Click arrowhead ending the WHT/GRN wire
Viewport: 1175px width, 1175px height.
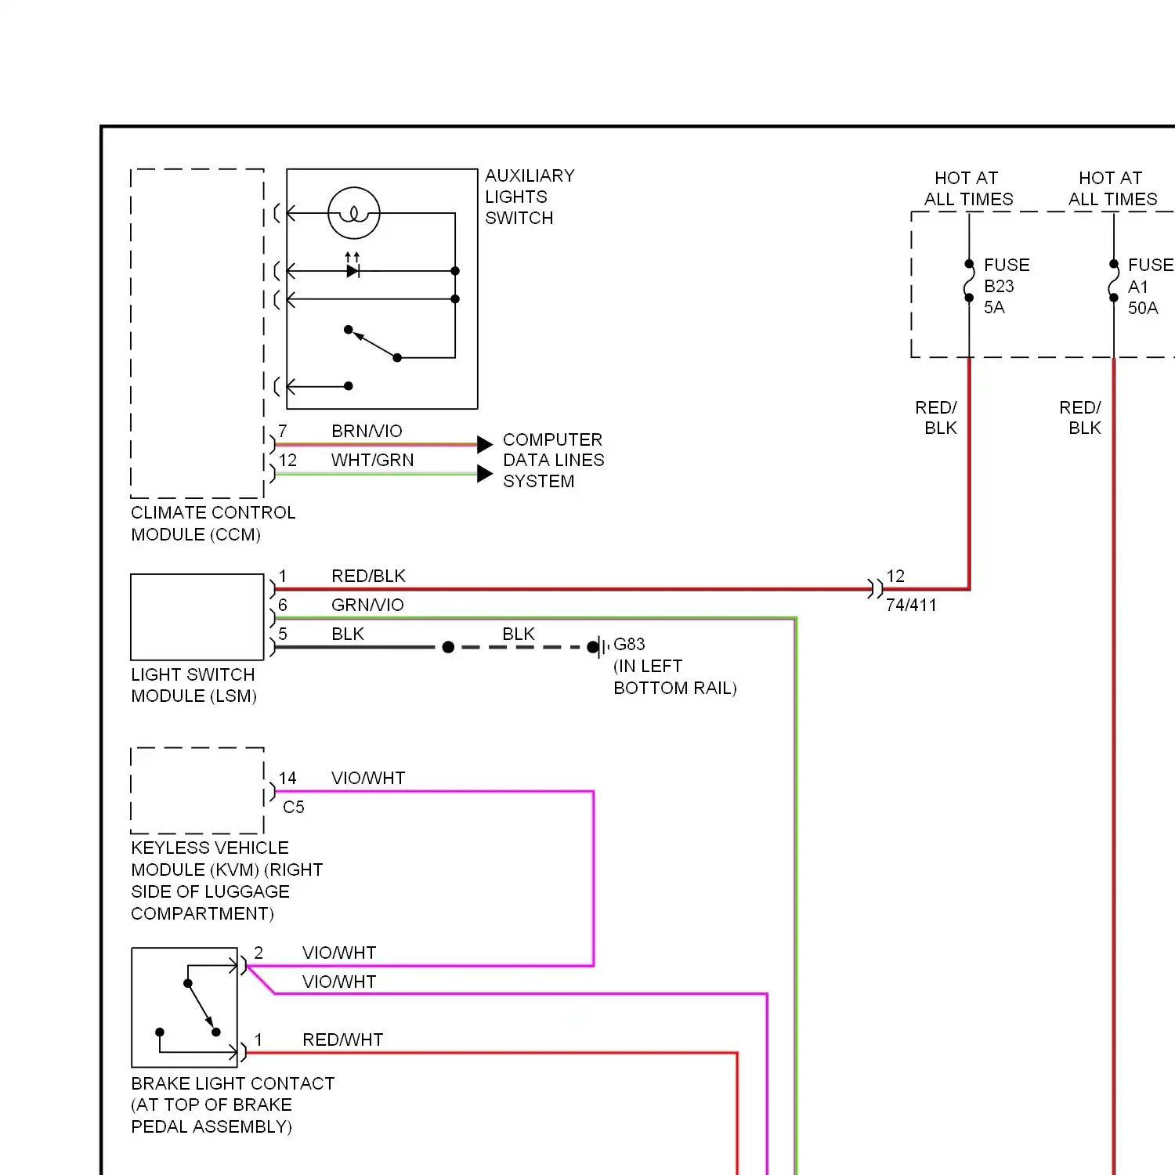485,474
